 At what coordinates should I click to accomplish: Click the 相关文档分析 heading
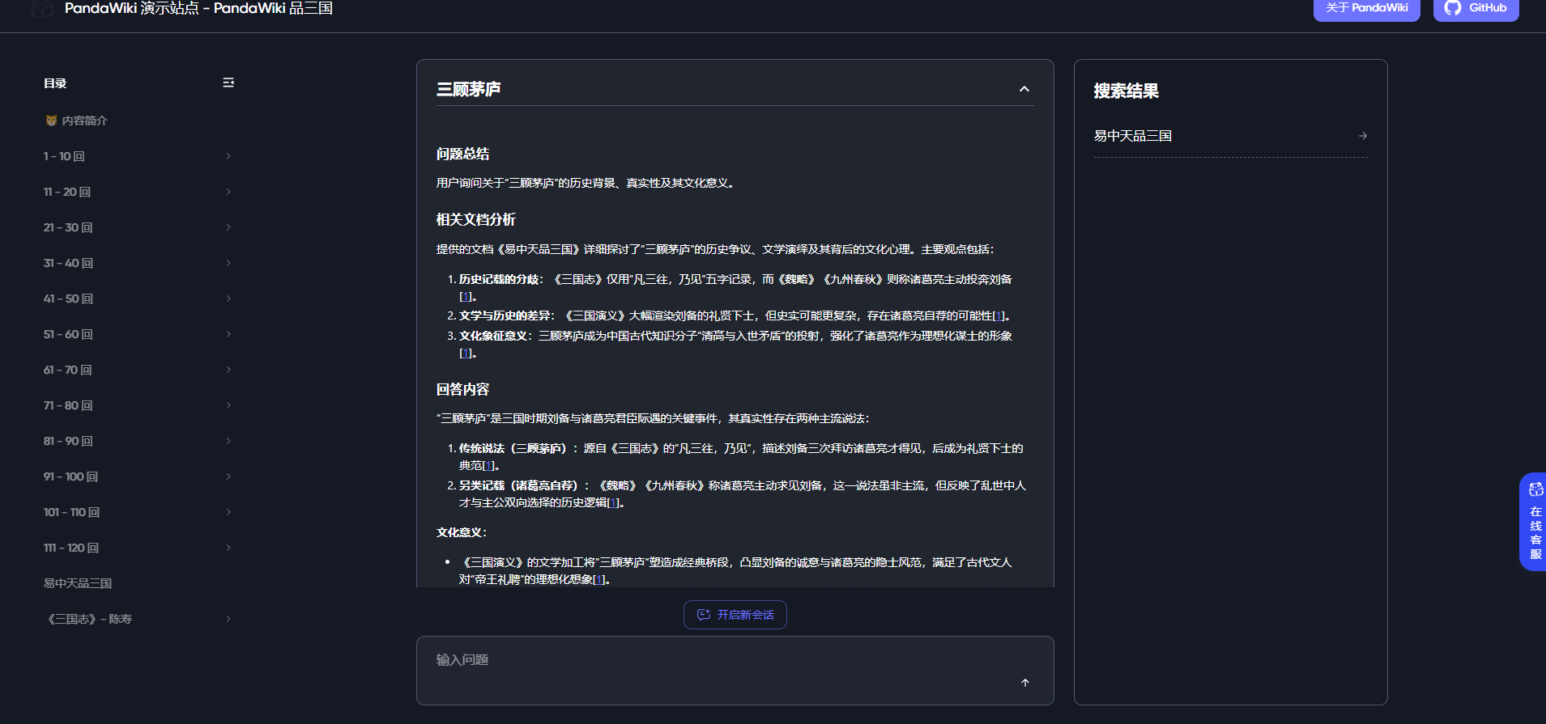[476, 219]
